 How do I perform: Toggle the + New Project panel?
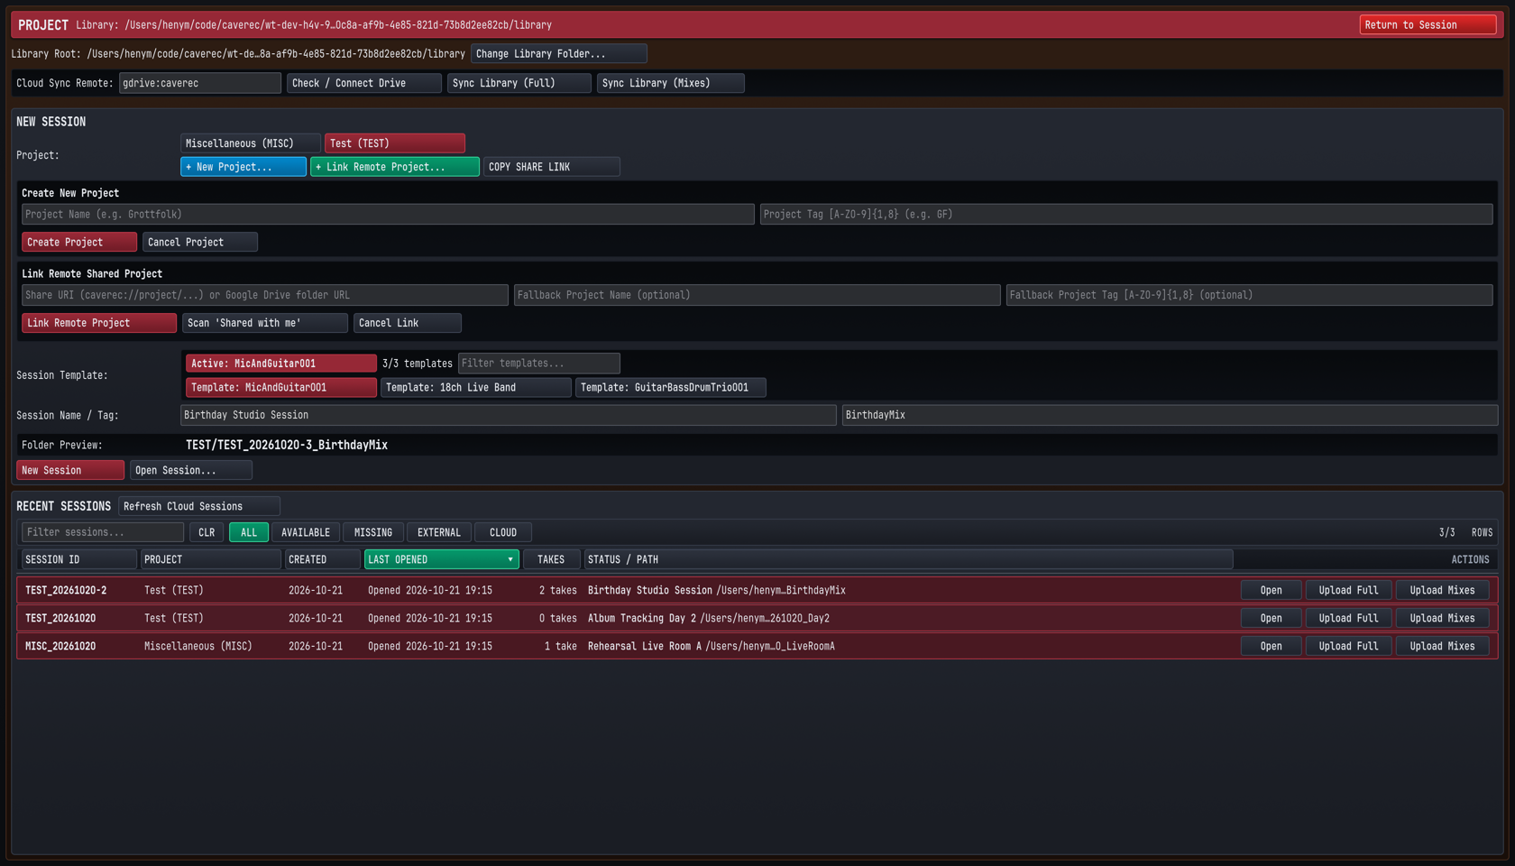(x=243, y=167)
